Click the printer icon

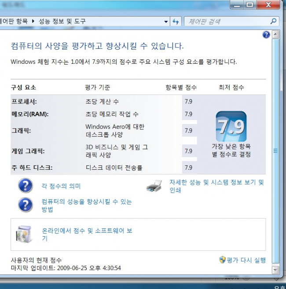154,186
